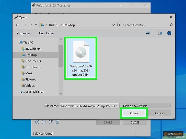Open the Organize menu
This screenshot has width=186, height=139.
point(24,33)
